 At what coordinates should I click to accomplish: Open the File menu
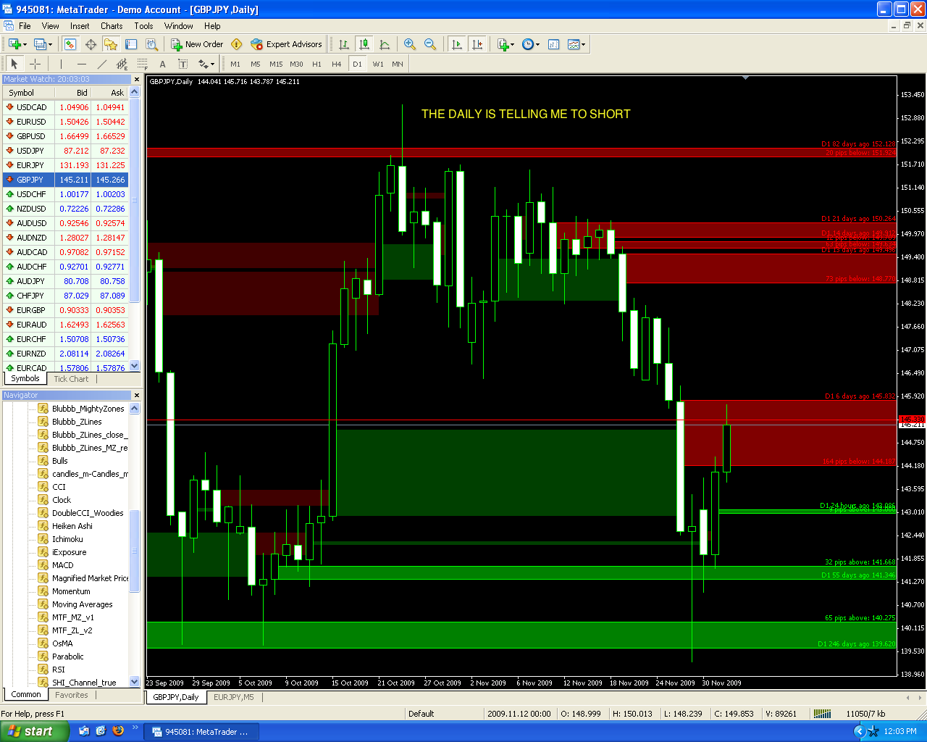[x=25, y=26]
